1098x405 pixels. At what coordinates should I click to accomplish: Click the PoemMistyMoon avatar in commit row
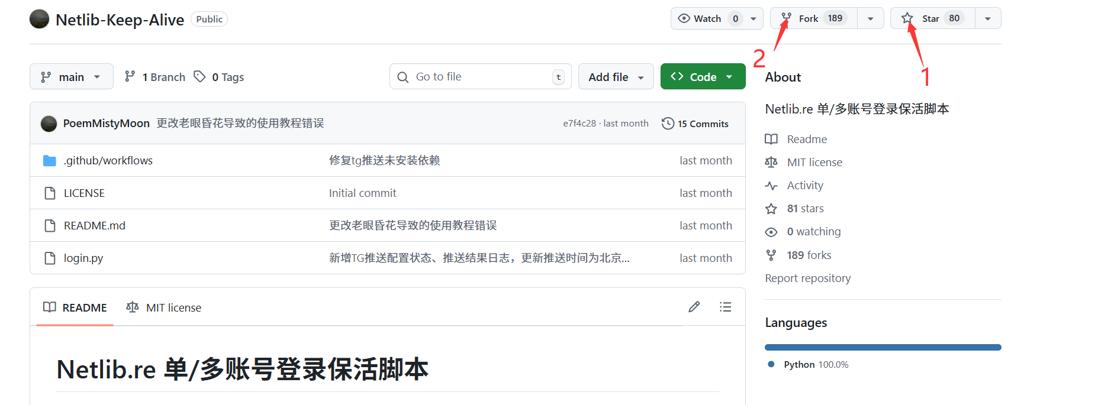[x=49, y=124]
